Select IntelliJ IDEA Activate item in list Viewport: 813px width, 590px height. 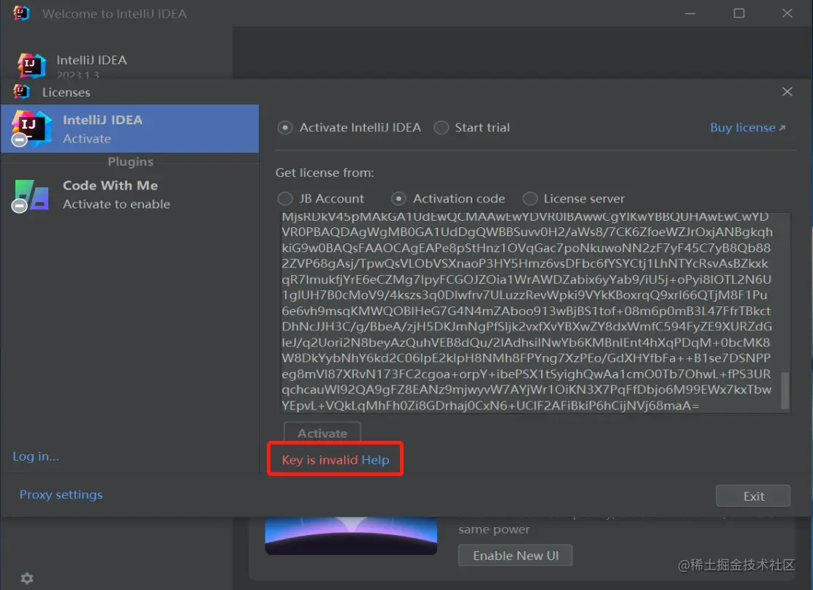(129, 129)
